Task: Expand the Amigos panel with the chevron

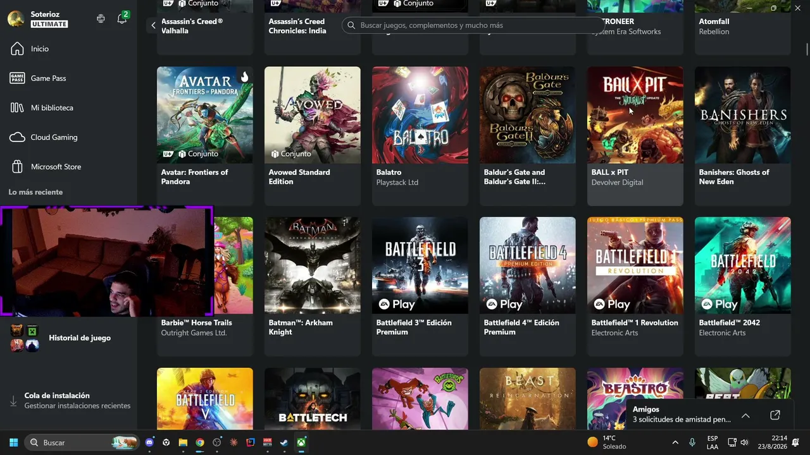Action: (745, 415)
